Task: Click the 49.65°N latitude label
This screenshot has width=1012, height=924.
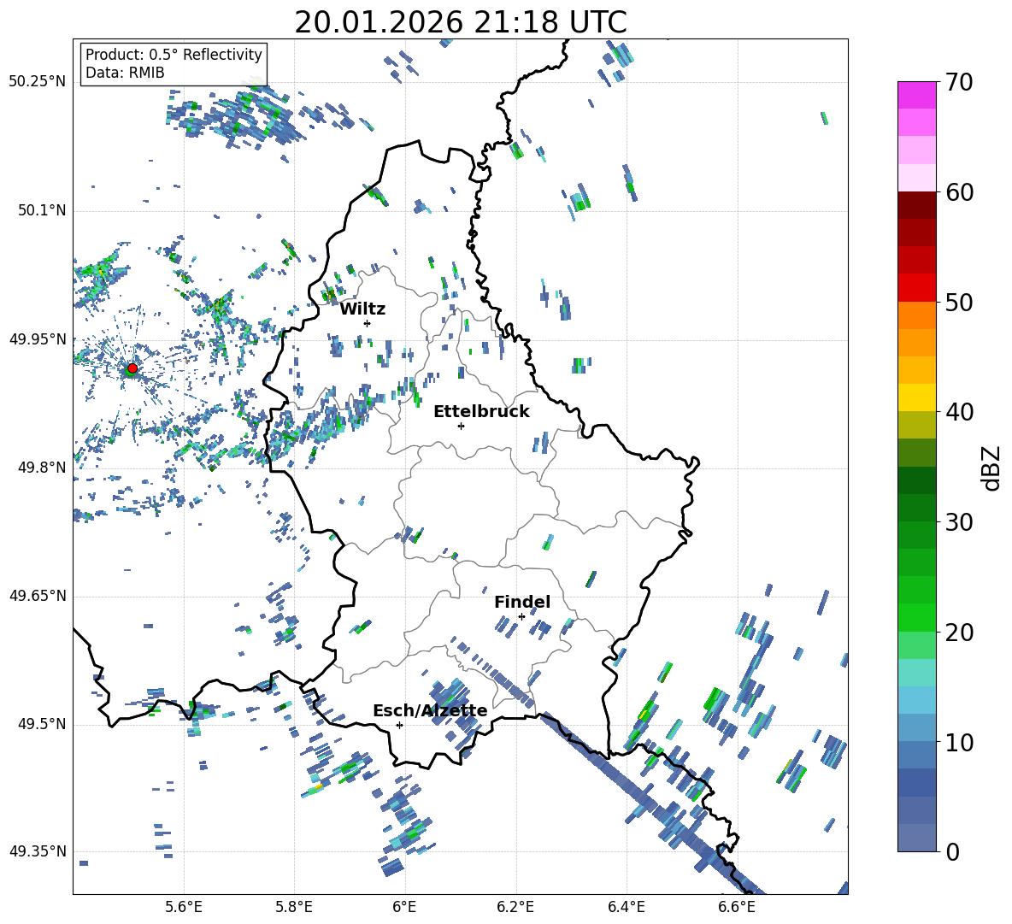Action: (x=38, y=596)
